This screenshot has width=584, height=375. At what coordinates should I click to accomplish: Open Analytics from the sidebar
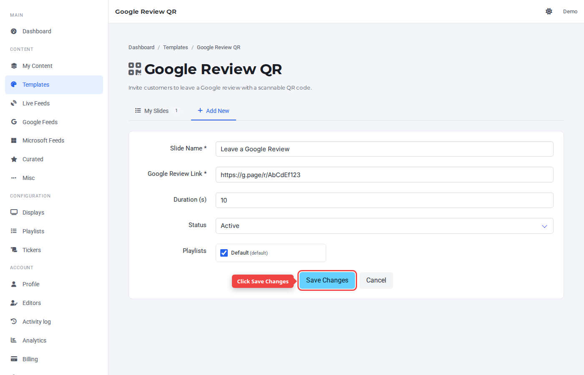54,340
